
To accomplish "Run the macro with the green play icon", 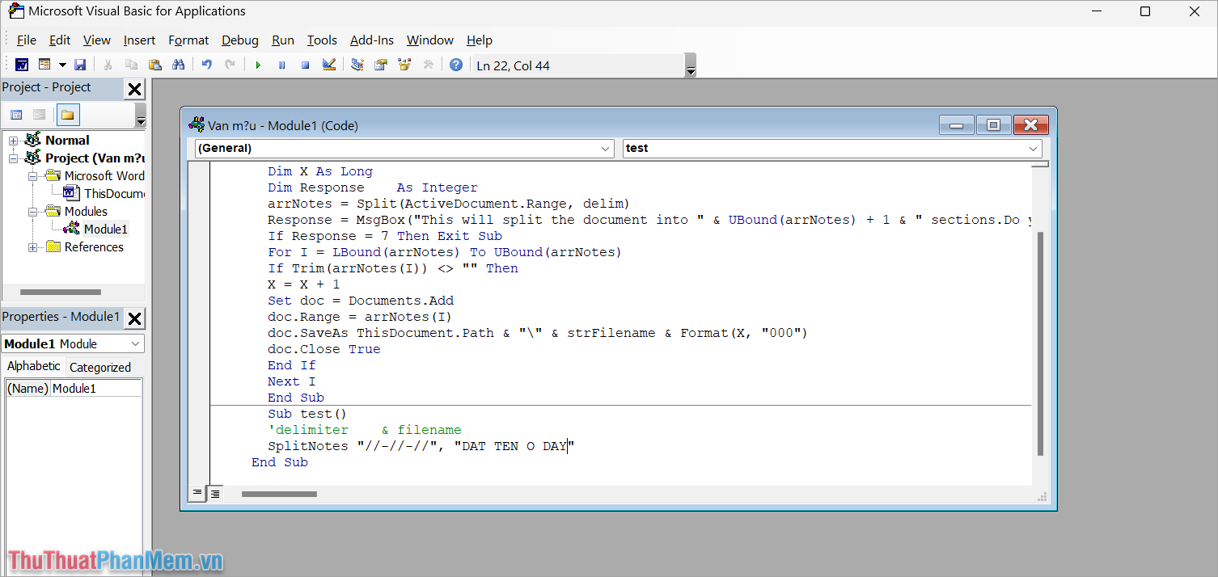I will point(258,65).
